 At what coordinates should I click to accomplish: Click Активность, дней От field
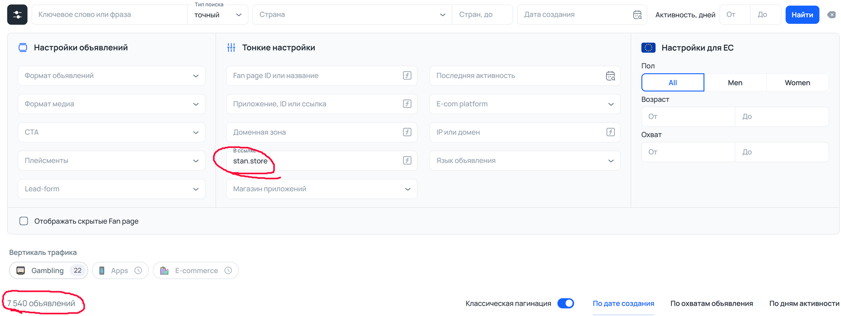[735, 14]
